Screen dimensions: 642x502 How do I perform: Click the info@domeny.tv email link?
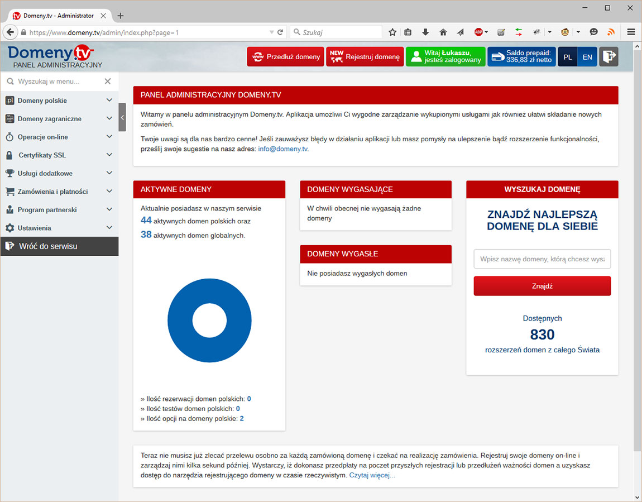coord(283,149)
